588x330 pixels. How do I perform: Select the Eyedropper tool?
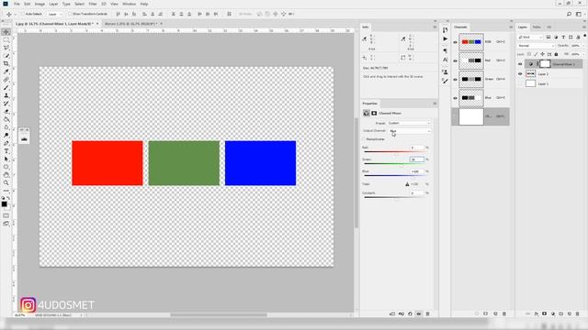6,71
